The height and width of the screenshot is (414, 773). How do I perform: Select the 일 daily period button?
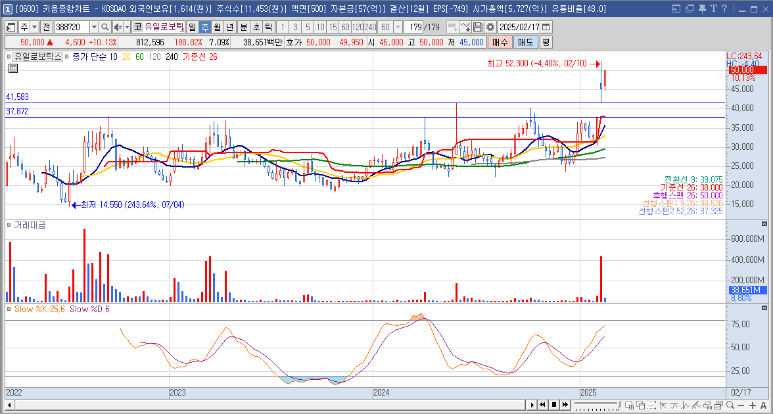[192, 26]
